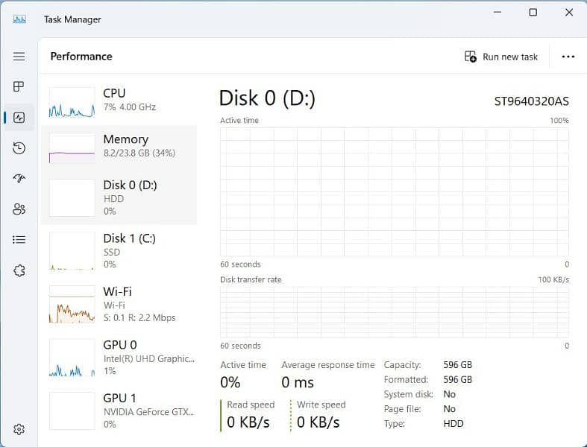This screenshot has height=447, width=587.
Task: Select the CPU performance item
Action: coord(119,101)
